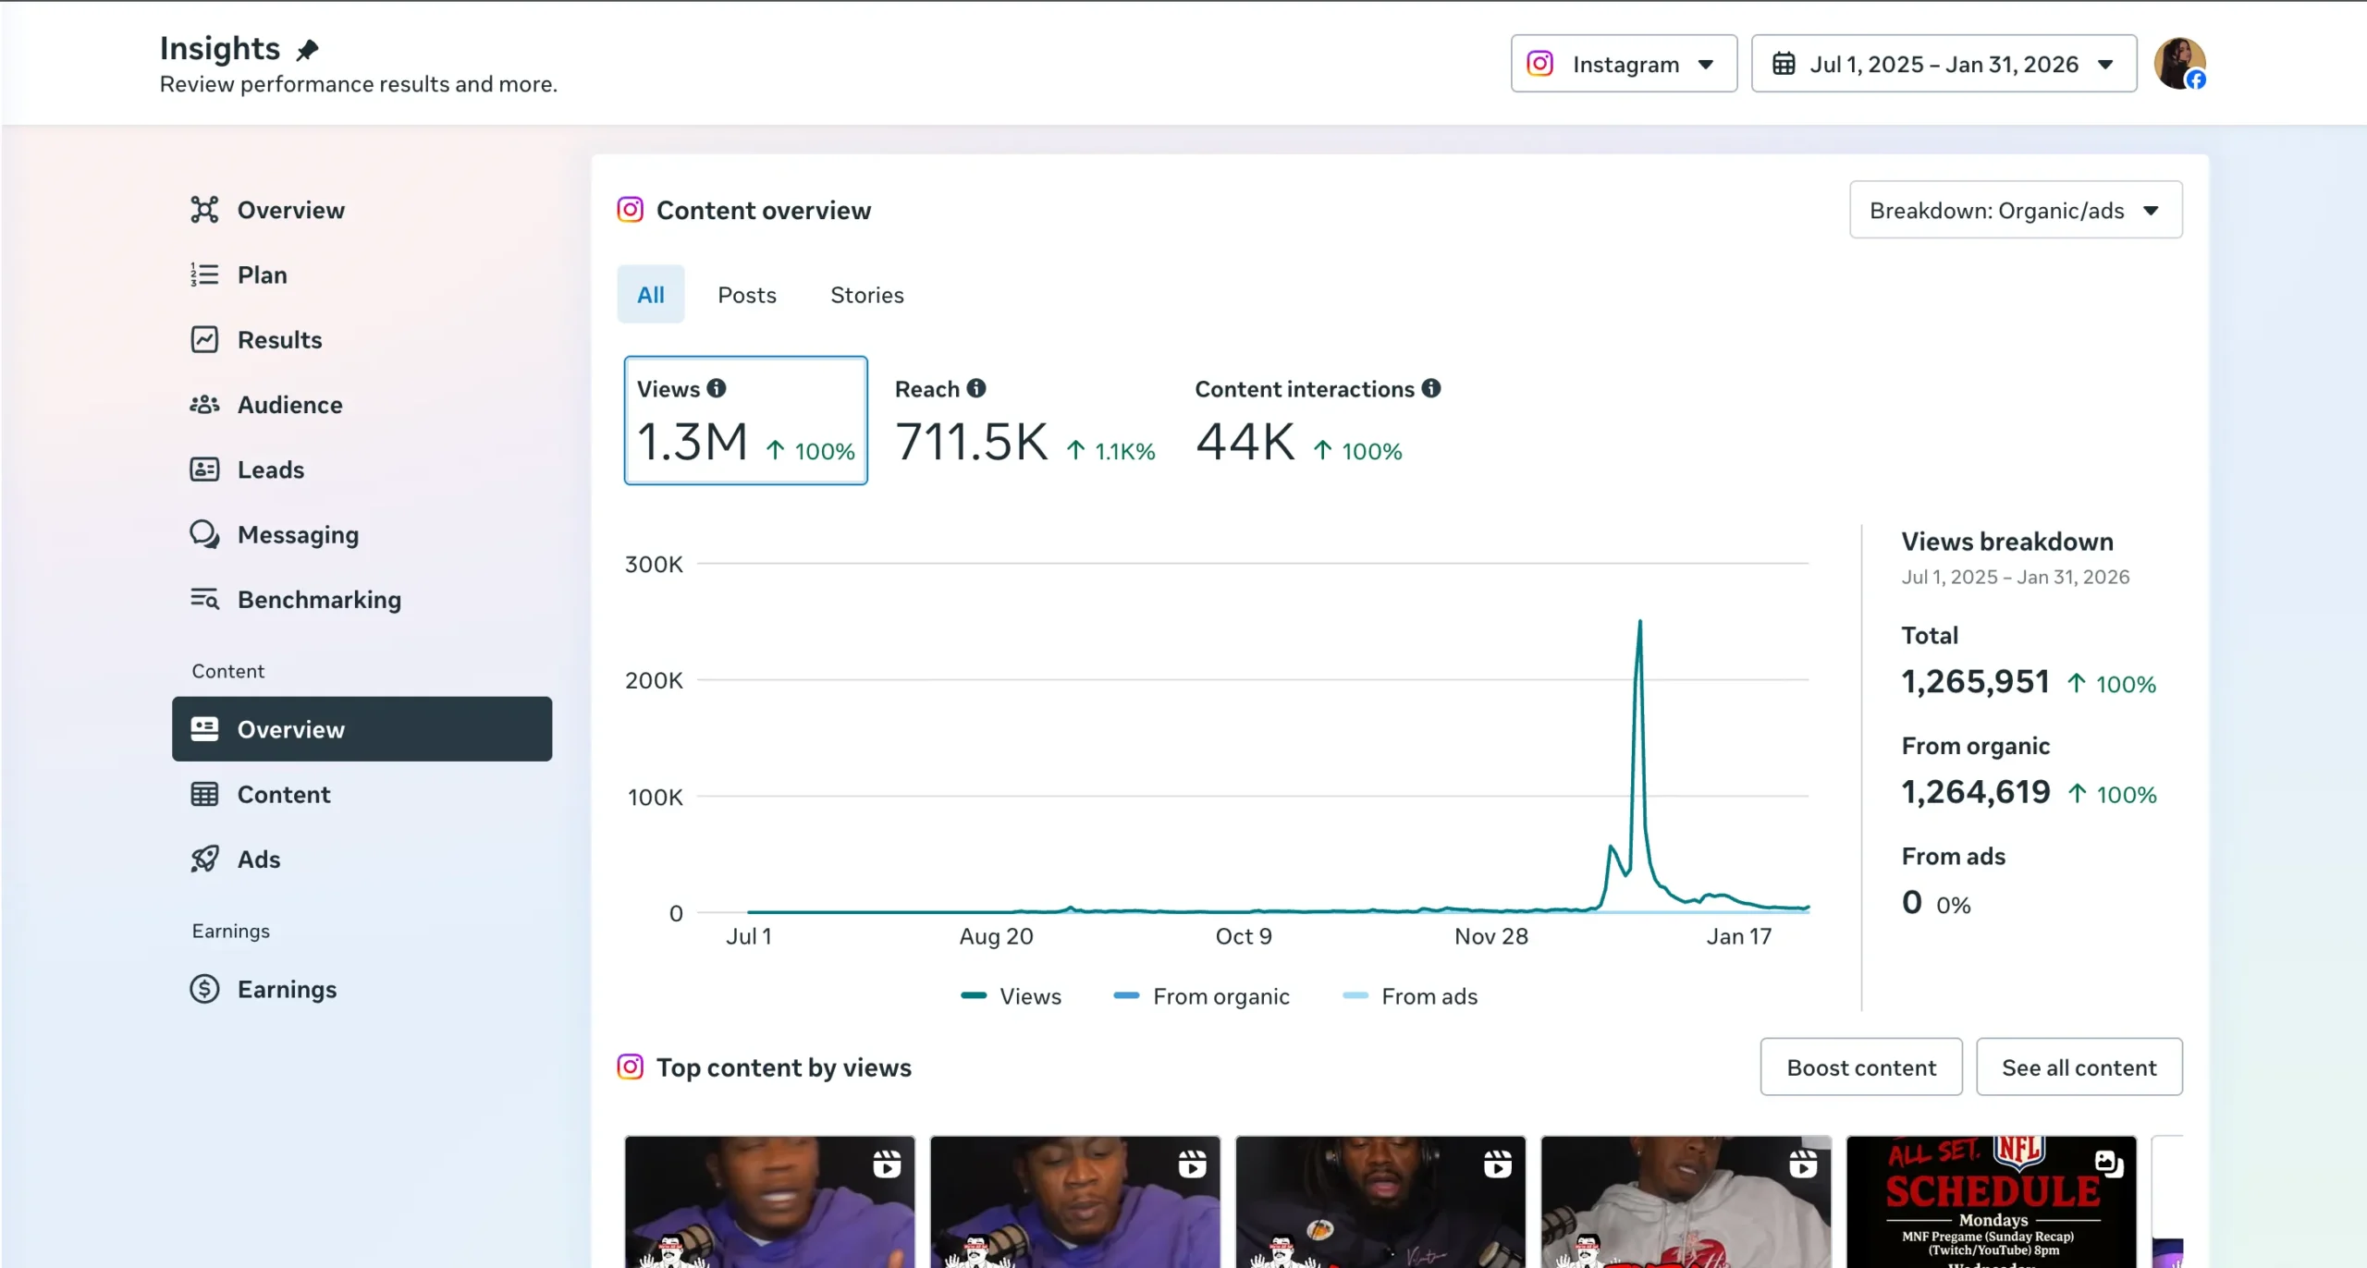Switch to the Posts tab

747,294
